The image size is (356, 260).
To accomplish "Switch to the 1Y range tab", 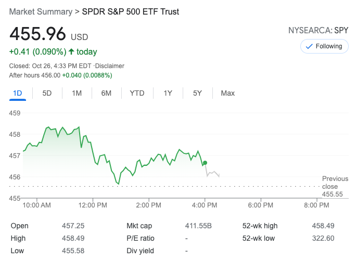I will click(168, 93).
